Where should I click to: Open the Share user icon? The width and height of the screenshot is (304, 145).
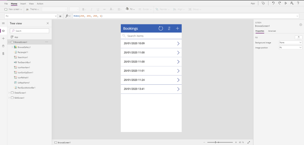(x=292, y=3)
